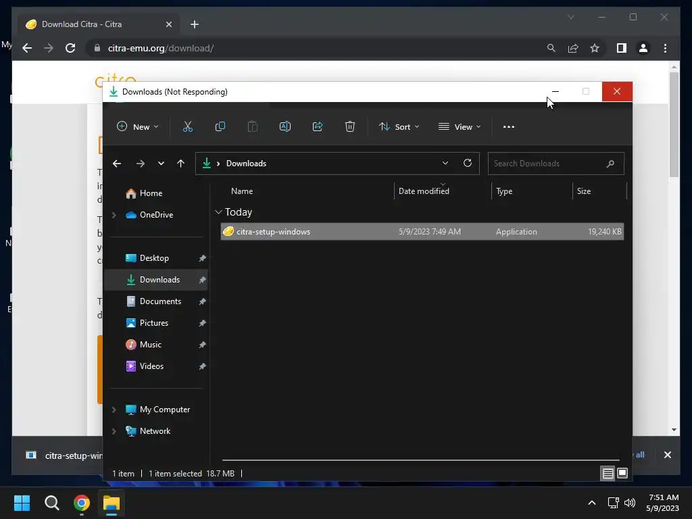Open Windows Start menu
This screenshot has width=692, height=519.
click(22, 503)
